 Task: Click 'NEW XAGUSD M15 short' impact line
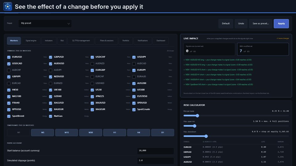[218, 70]
